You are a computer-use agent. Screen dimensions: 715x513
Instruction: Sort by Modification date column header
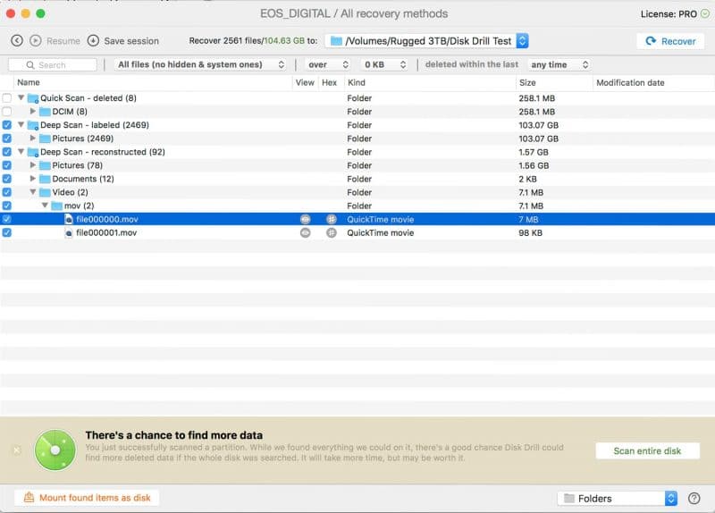(630, 82)
